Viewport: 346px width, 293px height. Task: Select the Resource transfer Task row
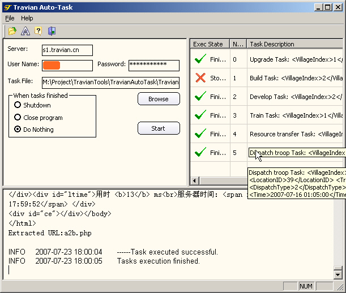(x=296, y=134)
